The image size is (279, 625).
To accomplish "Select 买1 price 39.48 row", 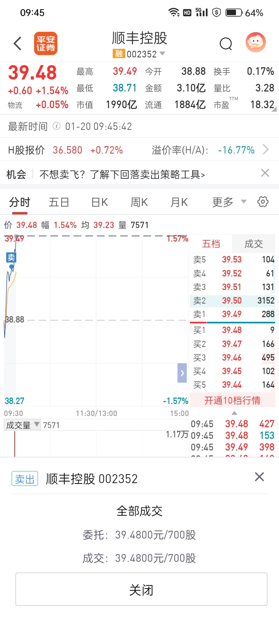I will click(x=232, y=330).
